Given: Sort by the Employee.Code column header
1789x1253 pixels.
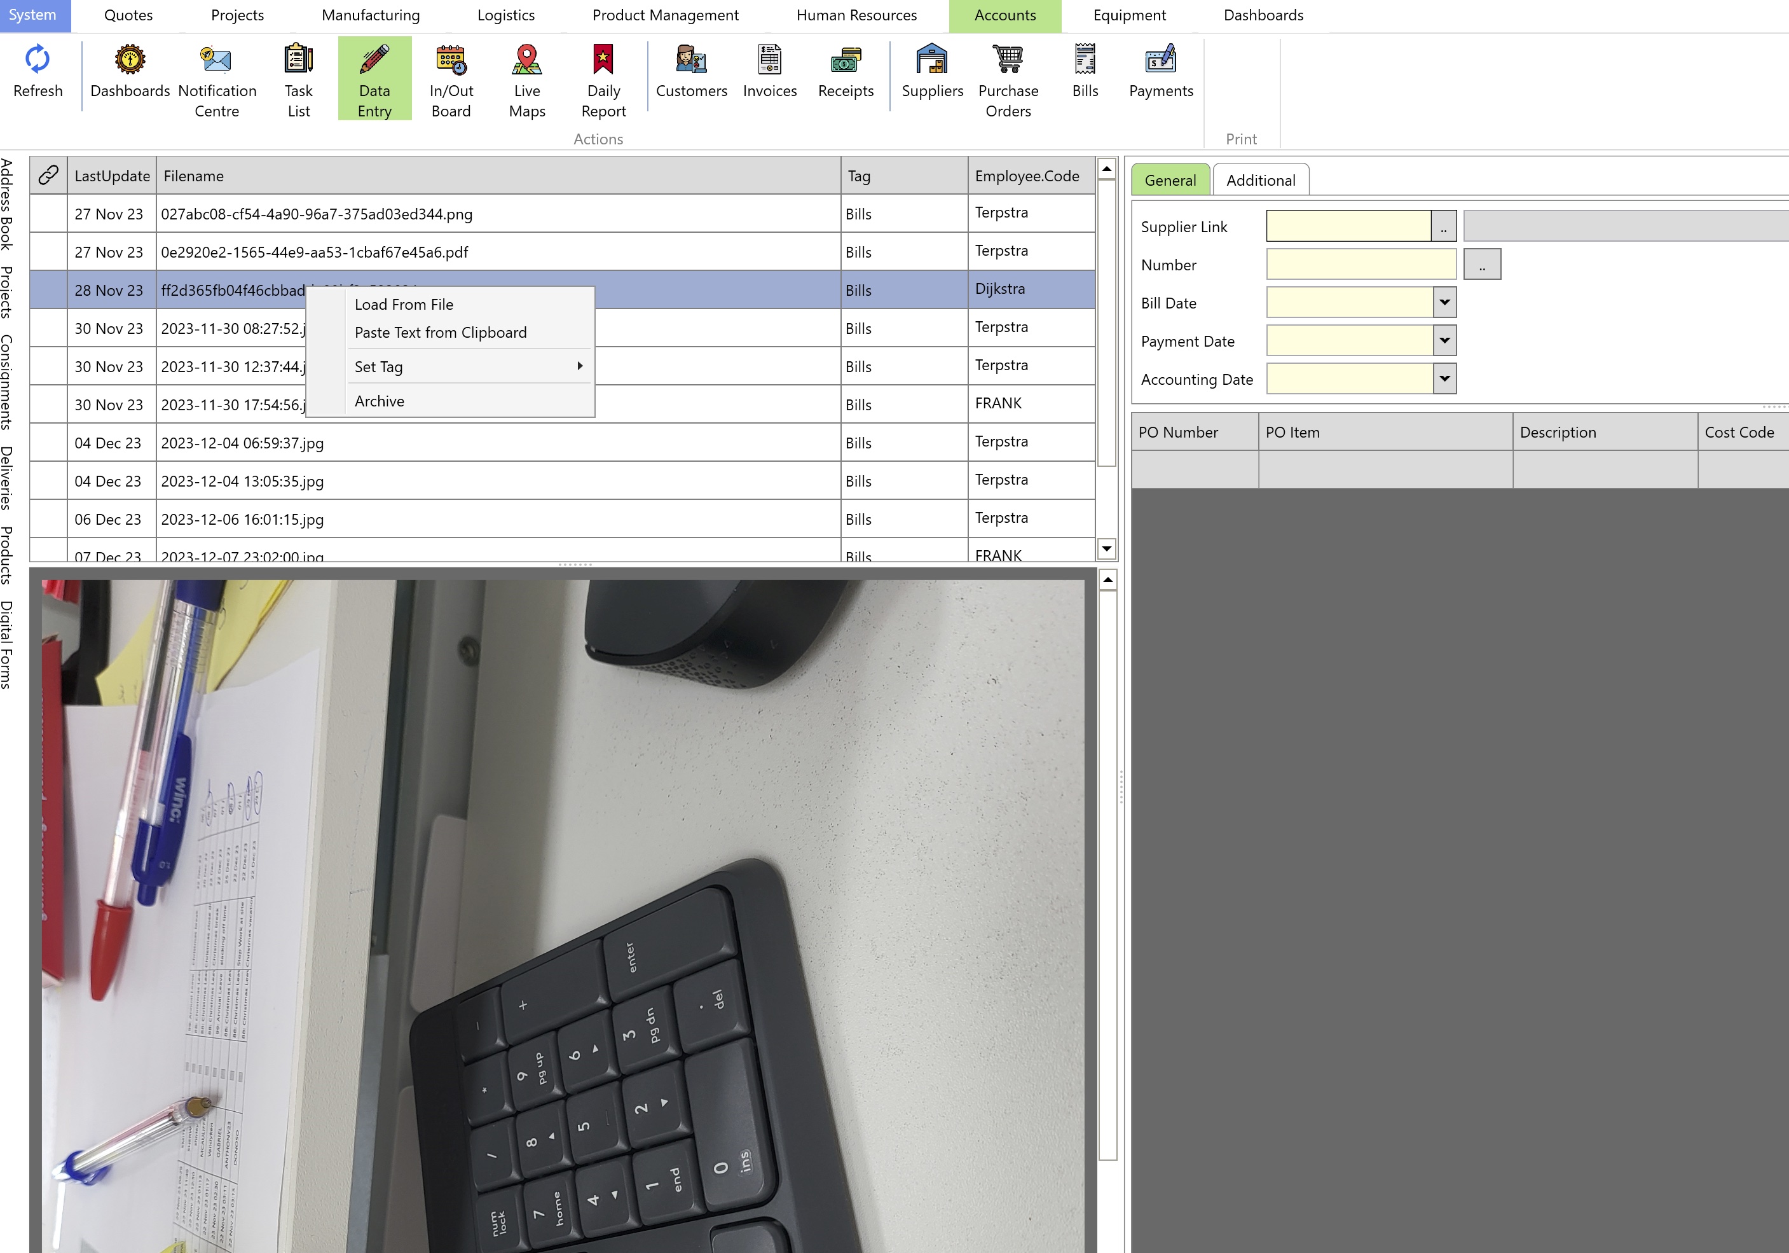Looking at the screenshot, I should 1032,176.
